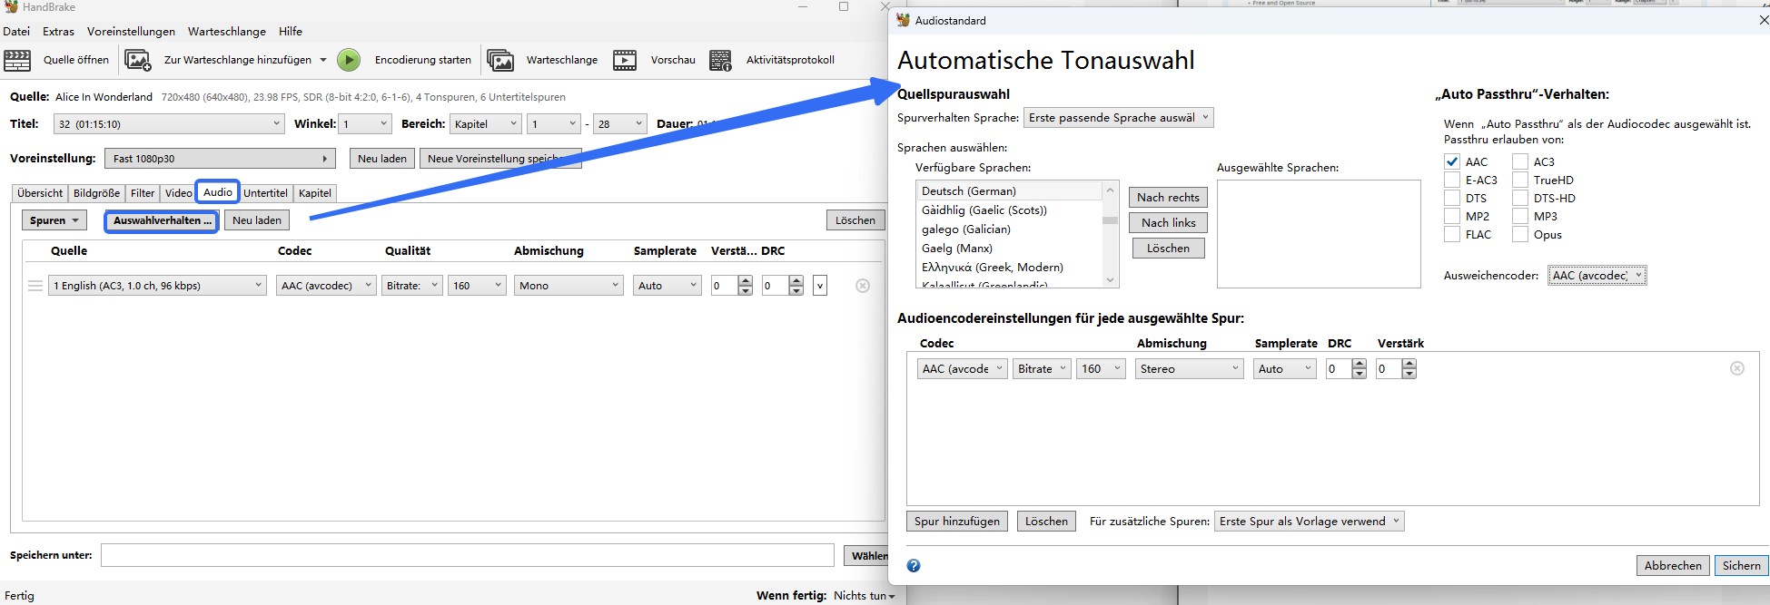Image resolution: width=1770 pixels, height=605 pixels.
Task: Open Für zusätzliche Spuren dropdown
Action: [1310, 522]
